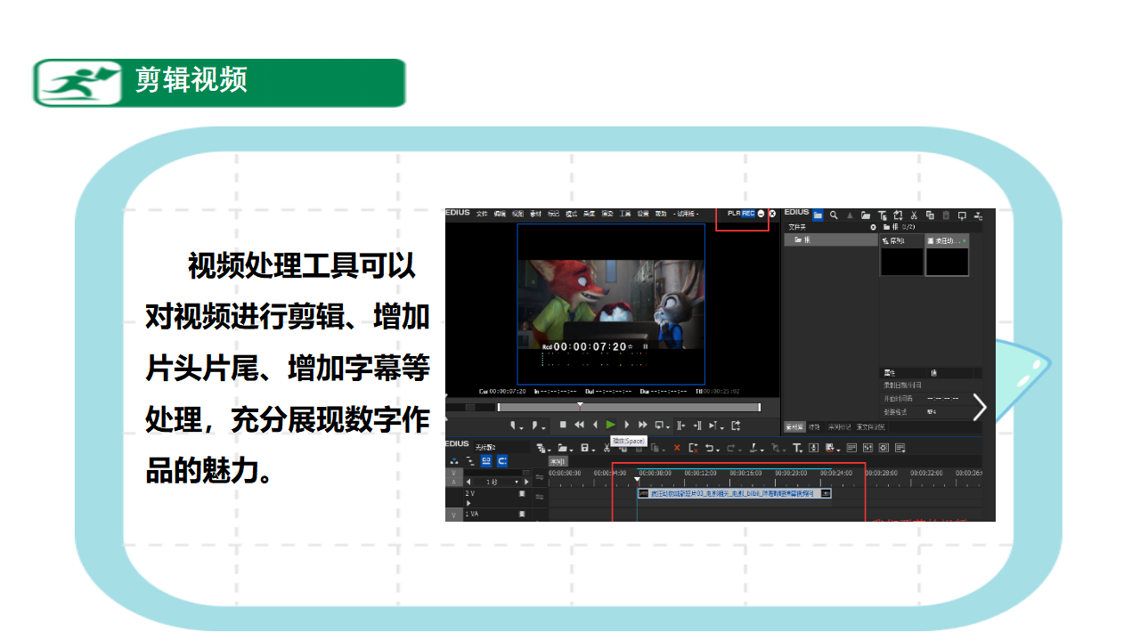This screenshot has height=641, width=1140.
Task: Toggle folder view icon in bin toolbar
Action: [818, 215]
